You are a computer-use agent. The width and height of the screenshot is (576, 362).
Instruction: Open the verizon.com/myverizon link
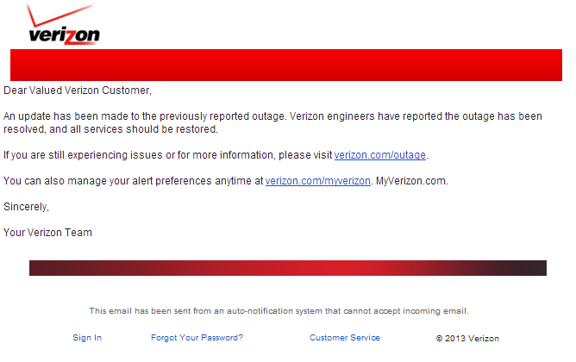click(x=318, y=181)
